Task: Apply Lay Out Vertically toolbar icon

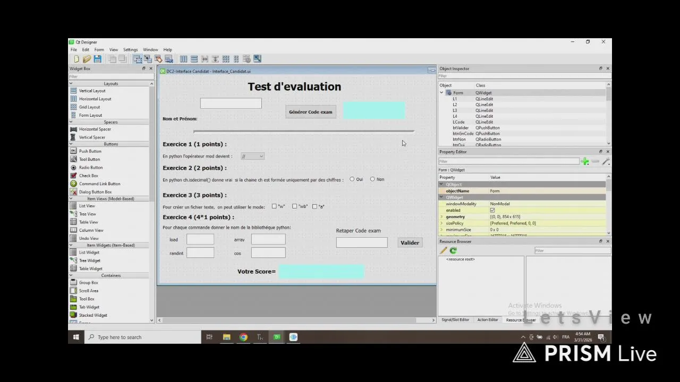Action: click(194, 59)
